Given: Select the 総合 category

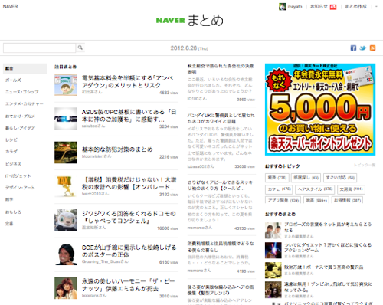Looking at the screenshot, I should (25, 68).
